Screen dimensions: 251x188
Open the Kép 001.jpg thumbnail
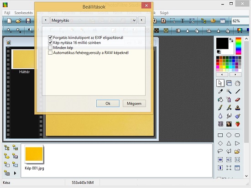pos(34,154)
